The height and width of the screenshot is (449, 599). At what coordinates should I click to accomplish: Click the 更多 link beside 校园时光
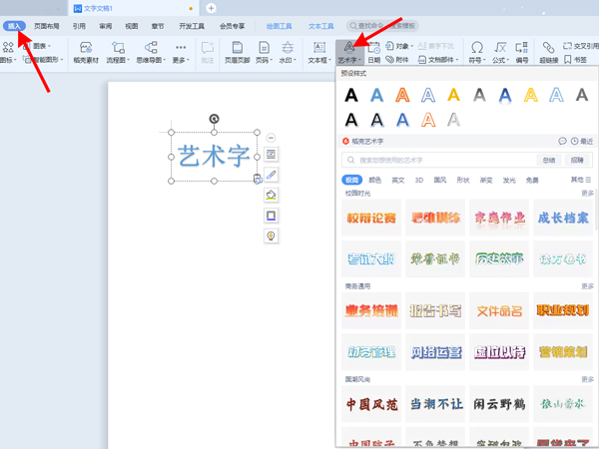point(587,193)
